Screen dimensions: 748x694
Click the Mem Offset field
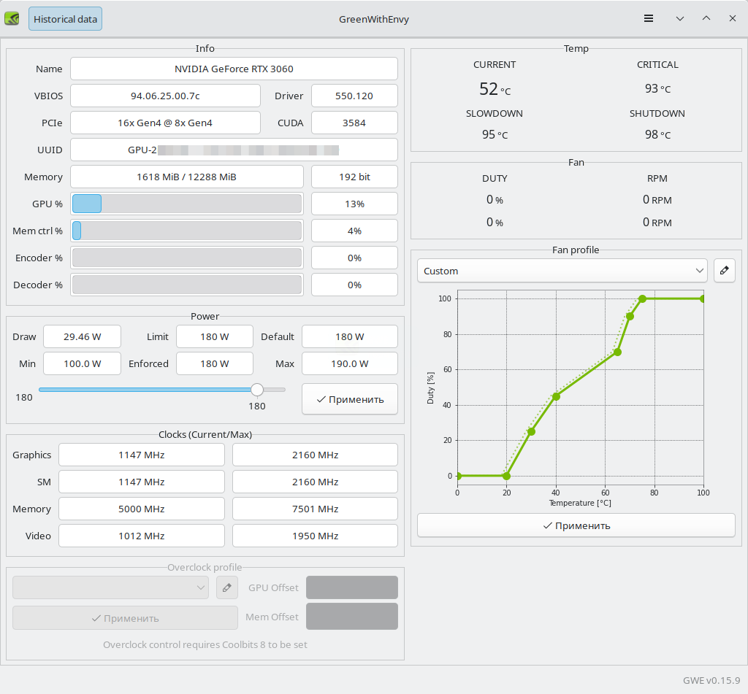(351, 617)
